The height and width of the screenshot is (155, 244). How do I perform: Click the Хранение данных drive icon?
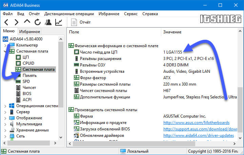point(12,130)
